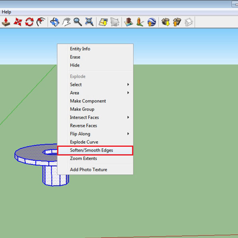
Task: Expand the Area submenu arrow
Action: (x=128, y=93)
